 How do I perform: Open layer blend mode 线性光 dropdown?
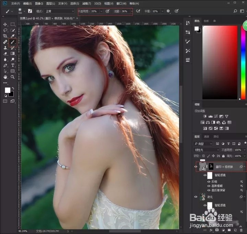207,150
